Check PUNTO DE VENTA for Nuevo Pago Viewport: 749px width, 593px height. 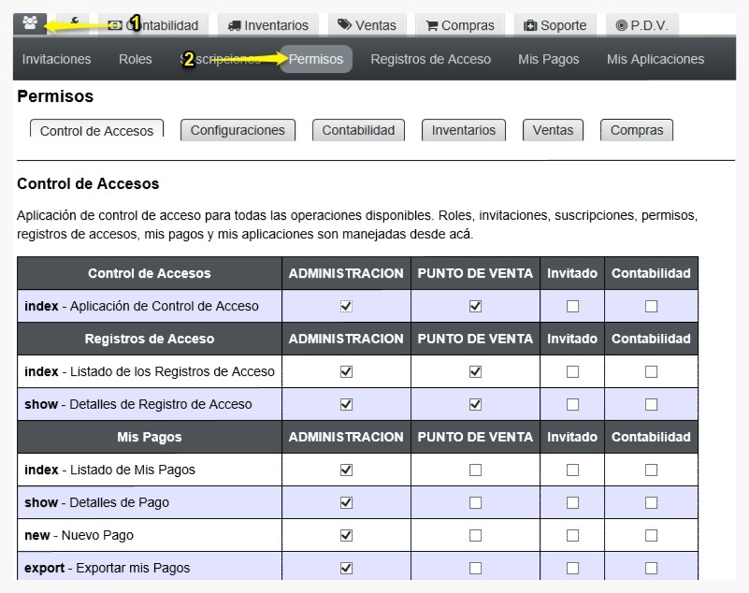[x=475, y=536]
